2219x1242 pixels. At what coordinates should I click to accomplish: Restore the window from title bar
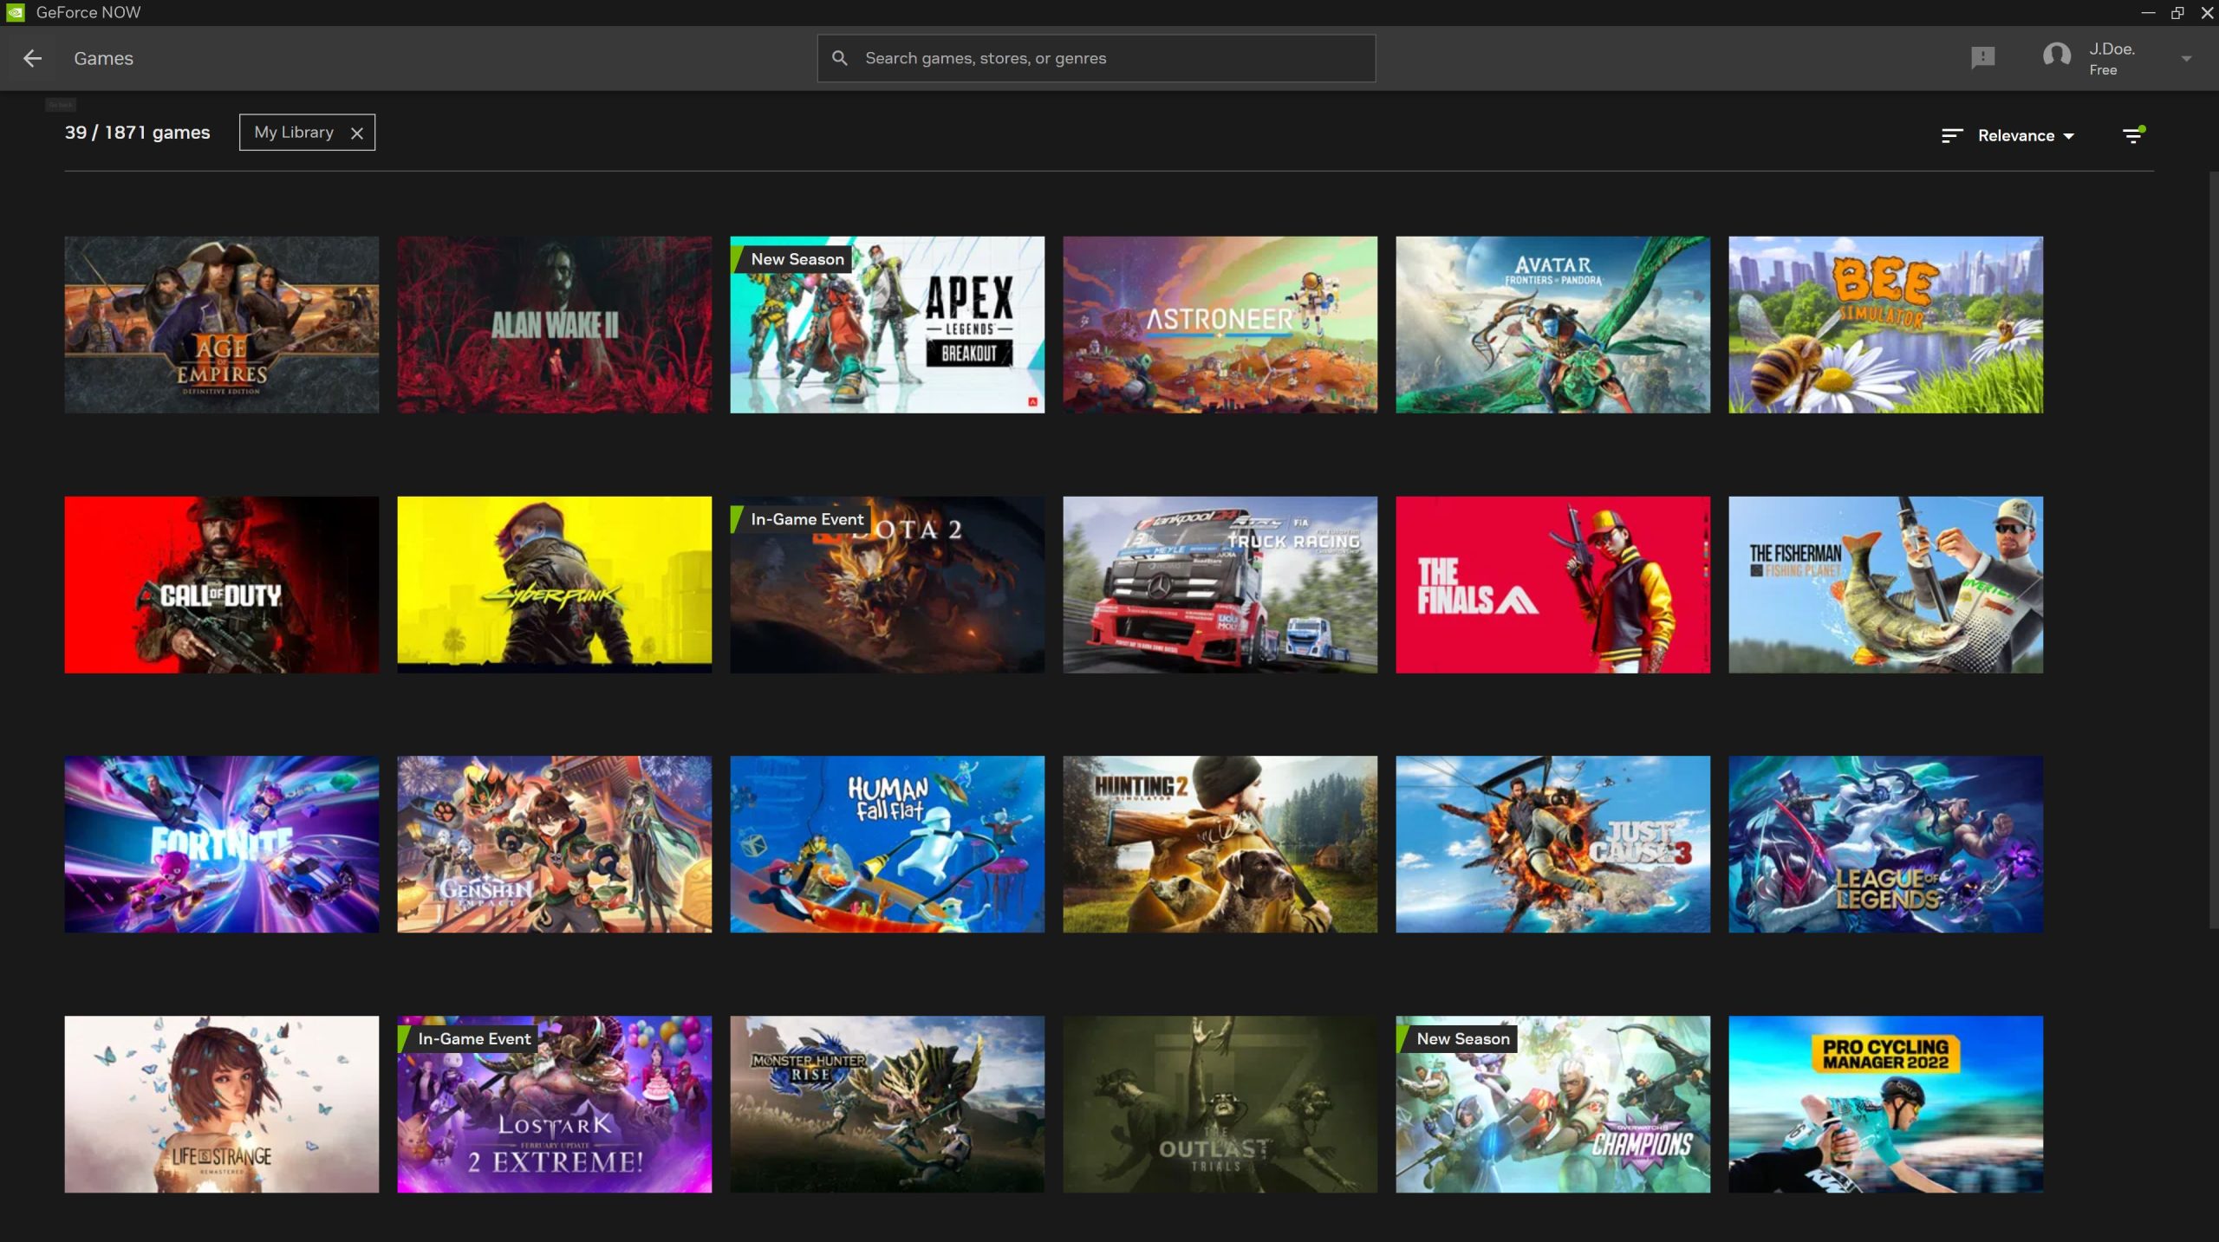(x=2177, y=12)
